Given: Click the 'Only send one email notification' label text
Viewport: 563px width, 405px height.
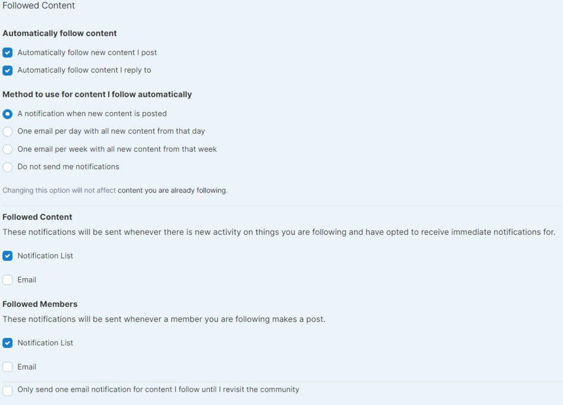Looking at the screenshot, I should pyautogui.click(x=158, y=390).
